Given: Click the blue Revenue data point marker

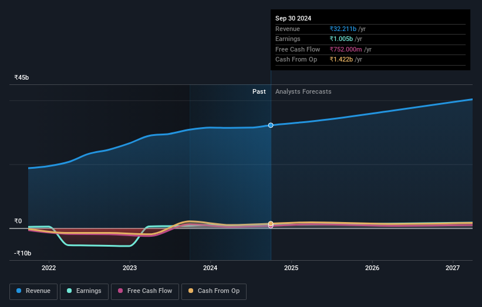Looking at the screenshot, I should click(271, 125).
